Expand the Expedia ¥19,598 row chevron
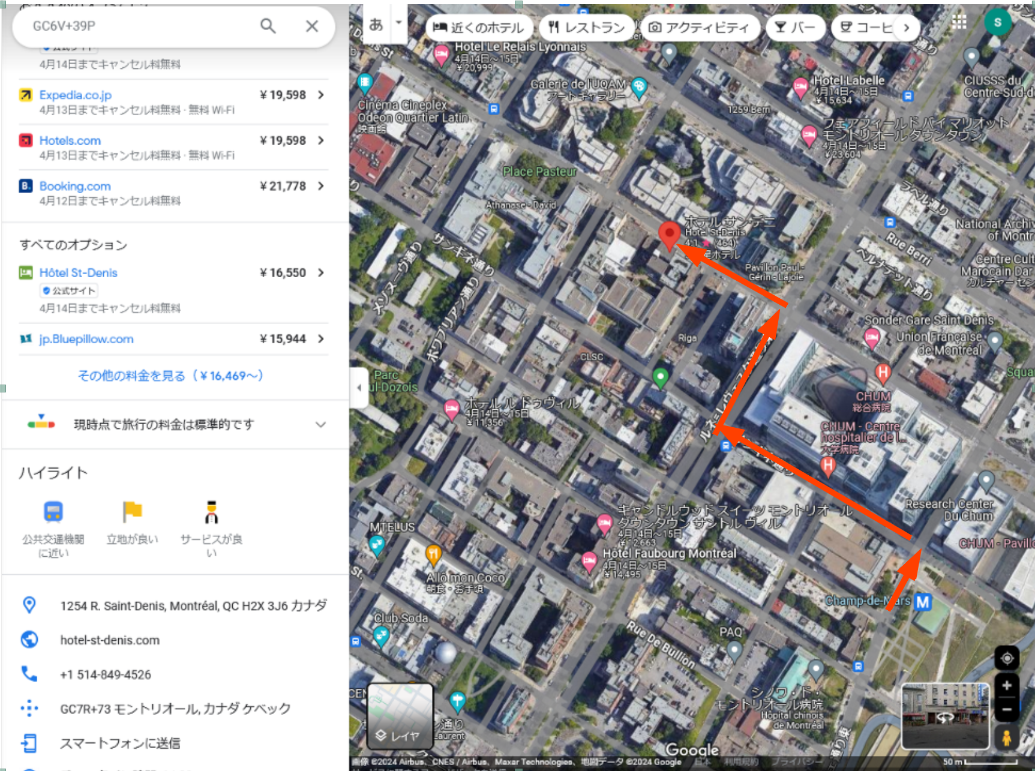 click(x=321, y=95)
